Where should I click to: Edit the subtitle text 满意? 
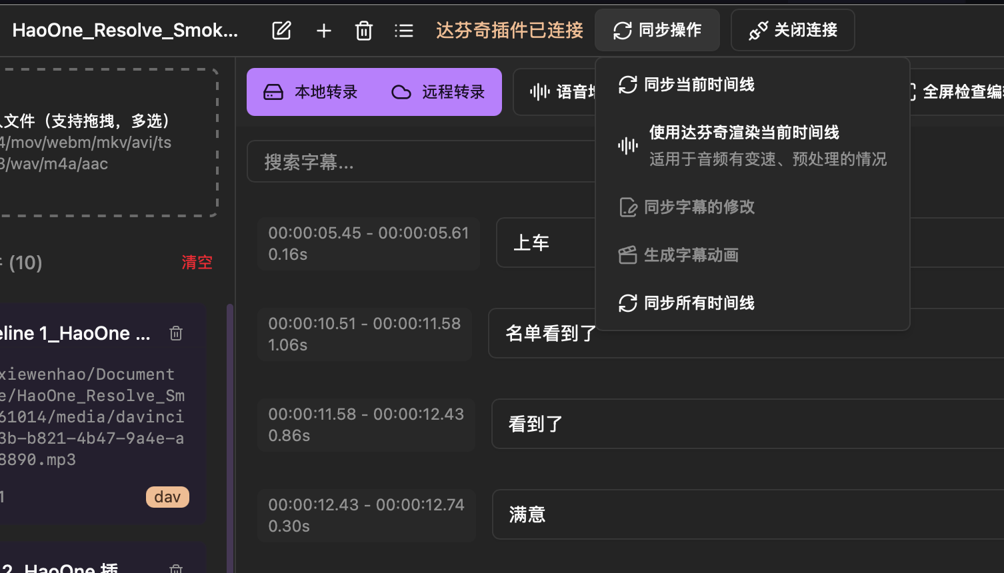[748, 514]
